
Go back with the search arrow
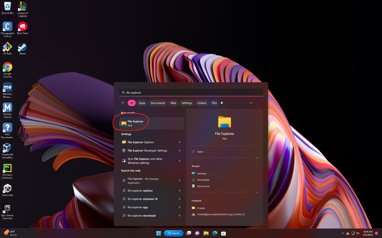(x=123, y=103)
